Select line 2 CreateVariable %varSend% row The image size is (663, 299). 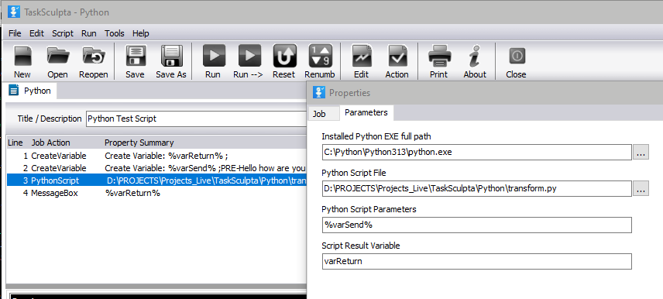pos(156,168)
